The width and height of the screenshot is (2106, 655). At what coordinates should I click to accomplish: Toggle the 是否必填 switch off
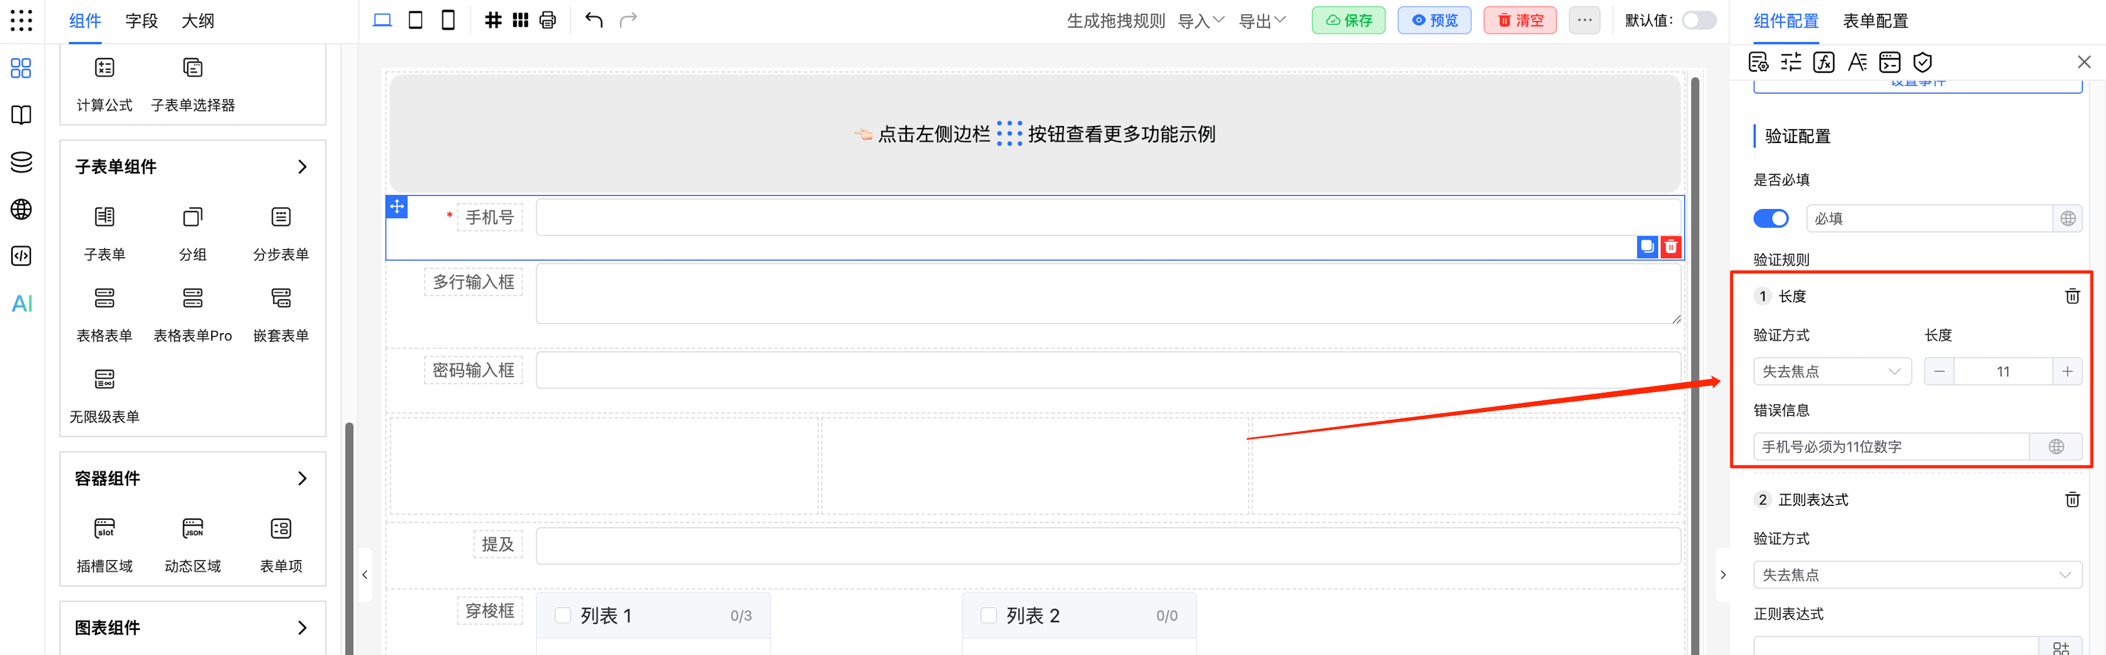[1771, 218]
